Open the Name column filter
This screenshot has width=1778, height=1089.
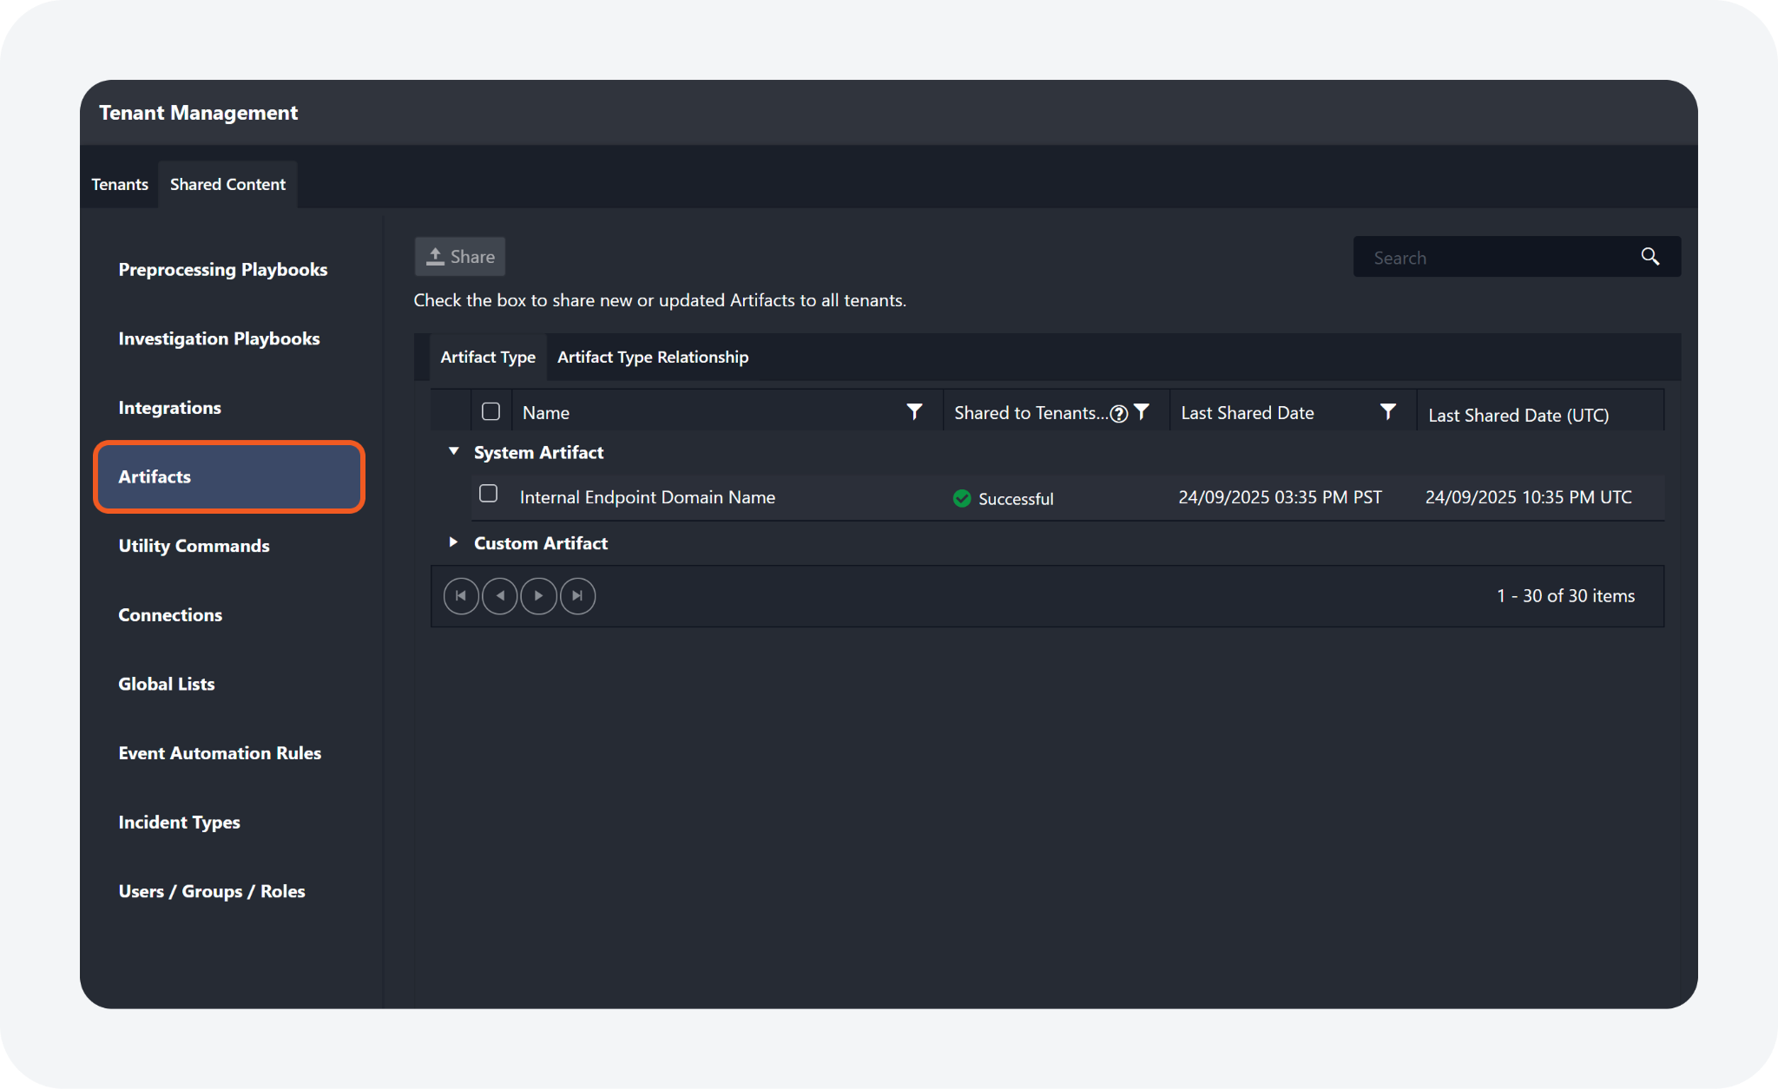[914, 412]
